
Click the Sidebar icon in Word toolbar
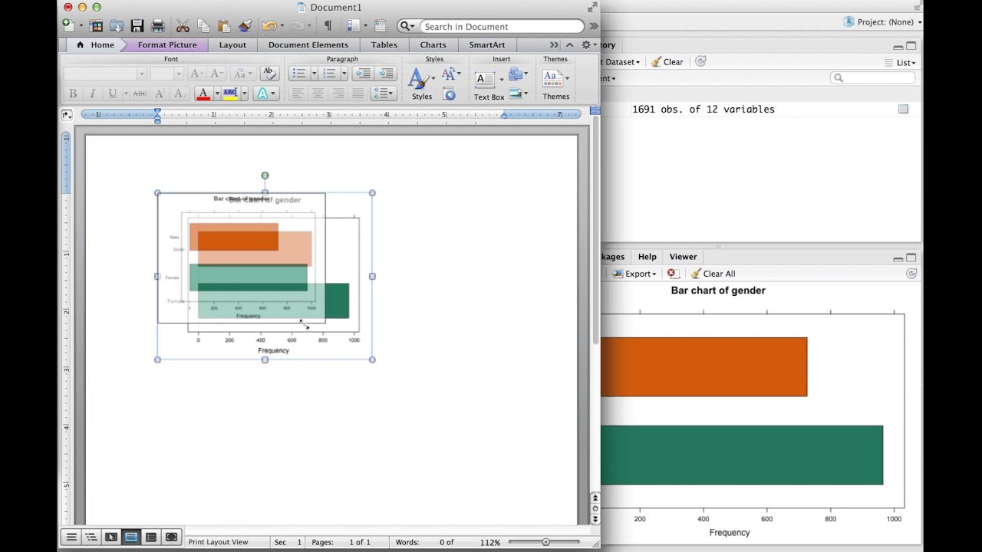click(353, 26)
